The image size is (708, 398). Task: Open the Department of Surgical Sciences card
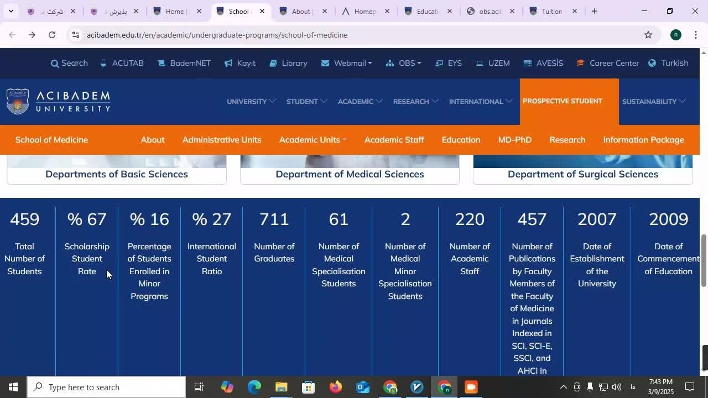(582, 174)
